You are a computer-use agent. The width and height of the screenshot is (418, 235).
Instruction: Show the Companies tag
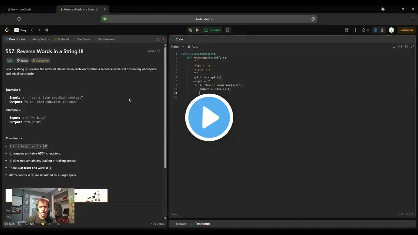[x=41, y=61]
